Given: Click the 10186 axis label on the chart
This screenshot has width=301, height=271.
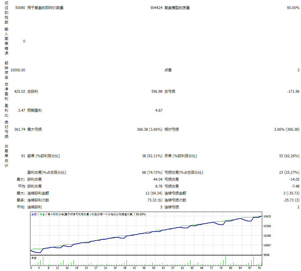Looking at the screenshot, I should [x=267, y=236].
